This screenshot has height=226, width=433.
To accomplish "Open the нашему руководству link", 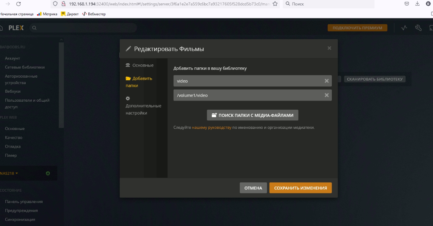I will [211, 128].
